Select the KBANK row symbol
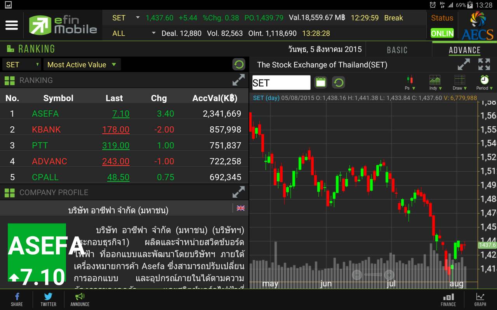Screen dimensions: 497x310 point(46,129)
